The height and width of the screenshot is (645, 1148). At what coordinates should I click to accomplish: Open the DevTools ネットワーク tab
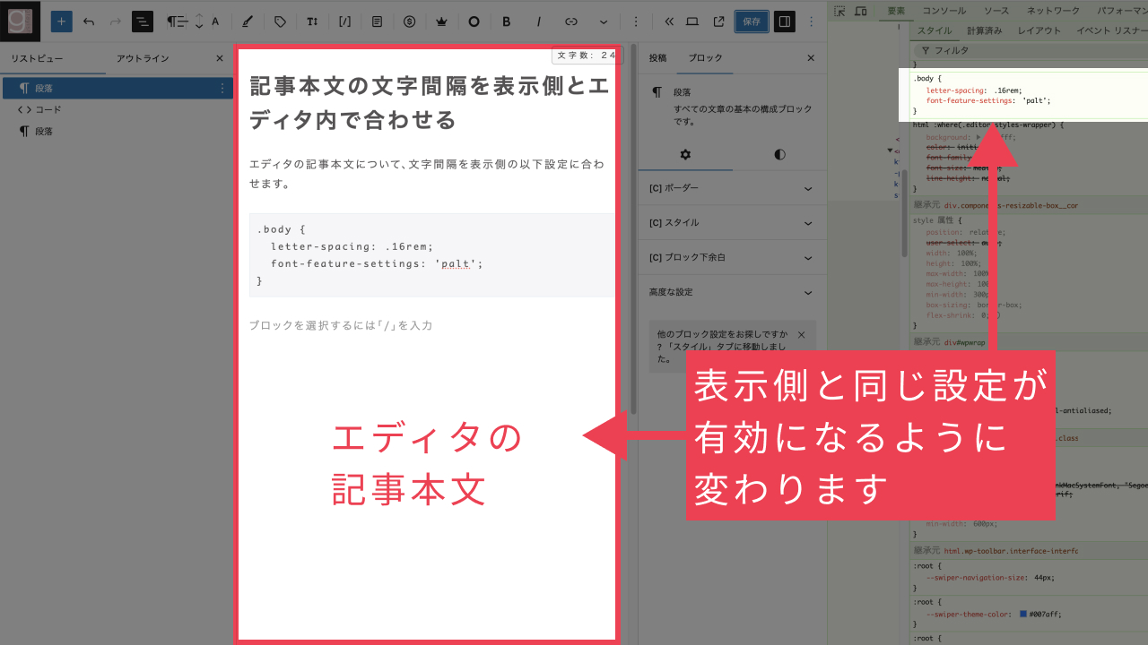click(x=1053, y=11)
